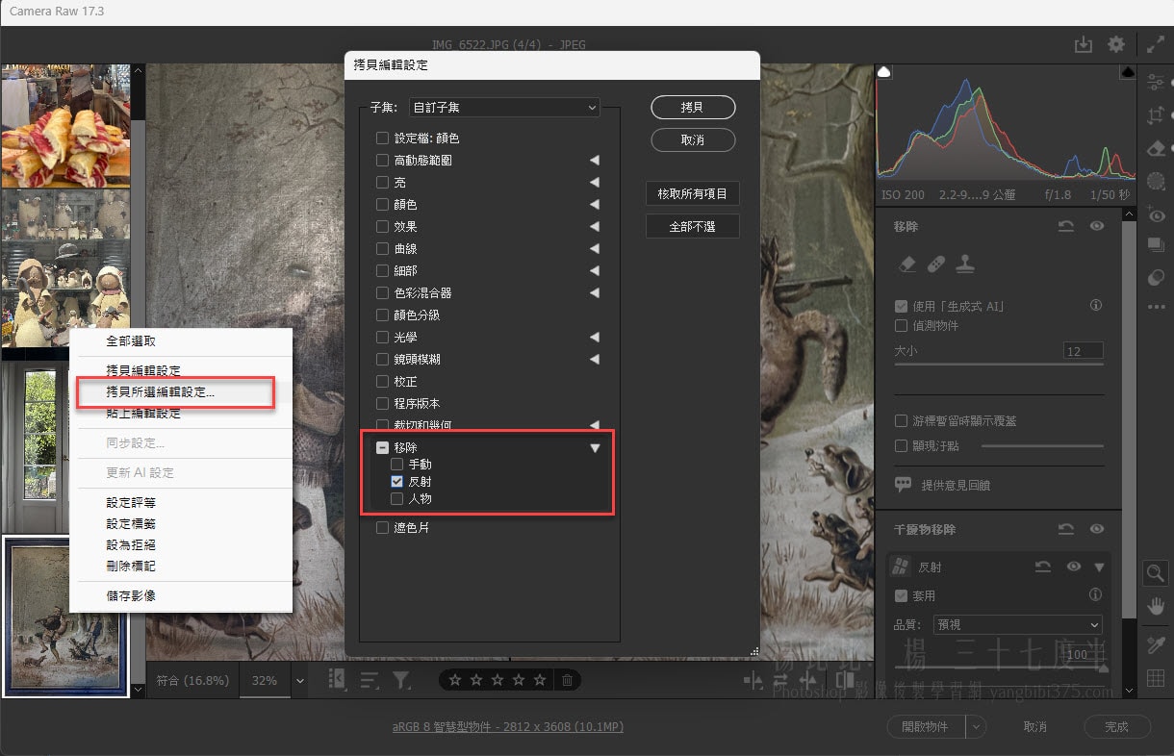This screenshot has width=1174, height=756.
Task: Click the 拷貝 button
Action: 693,108
